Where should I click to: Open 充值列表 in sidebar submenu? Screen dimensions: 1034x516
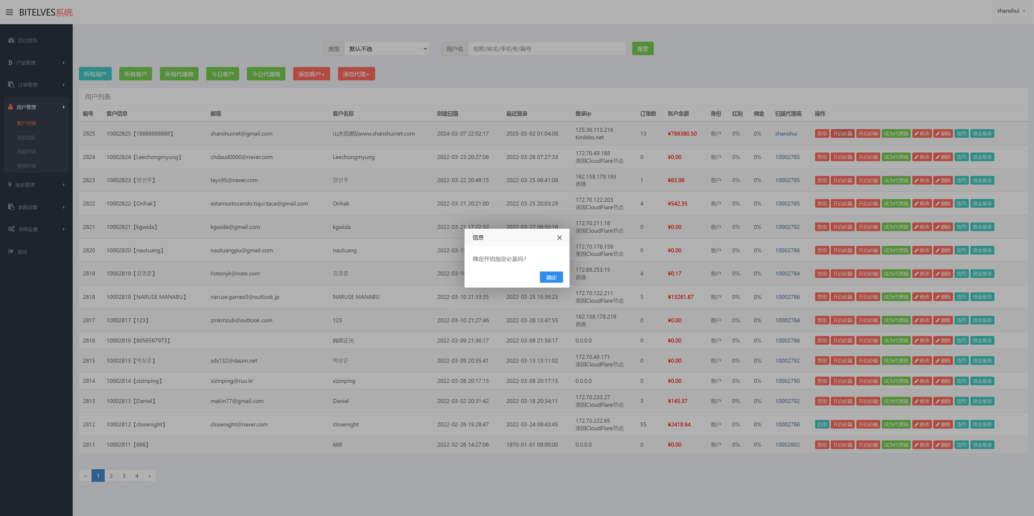click(x=26, y=151)
